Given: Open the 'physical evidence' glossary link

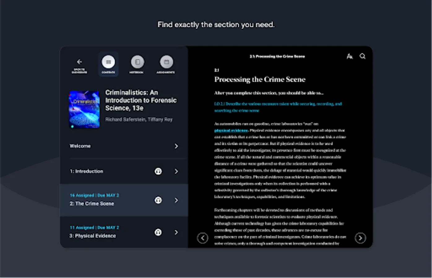Looking at the screenshot, I should click(x=231, y=130).
